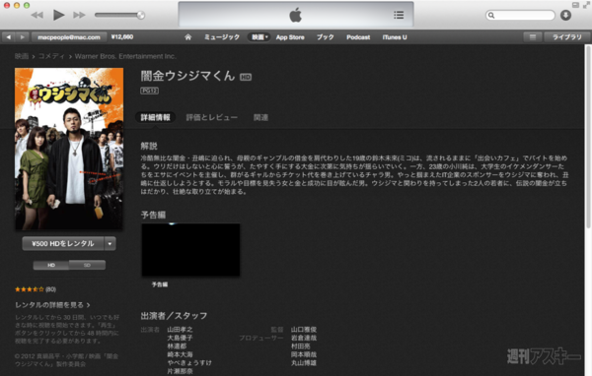Click the 出演者/スタッフ heading

[x=174, y=316]
